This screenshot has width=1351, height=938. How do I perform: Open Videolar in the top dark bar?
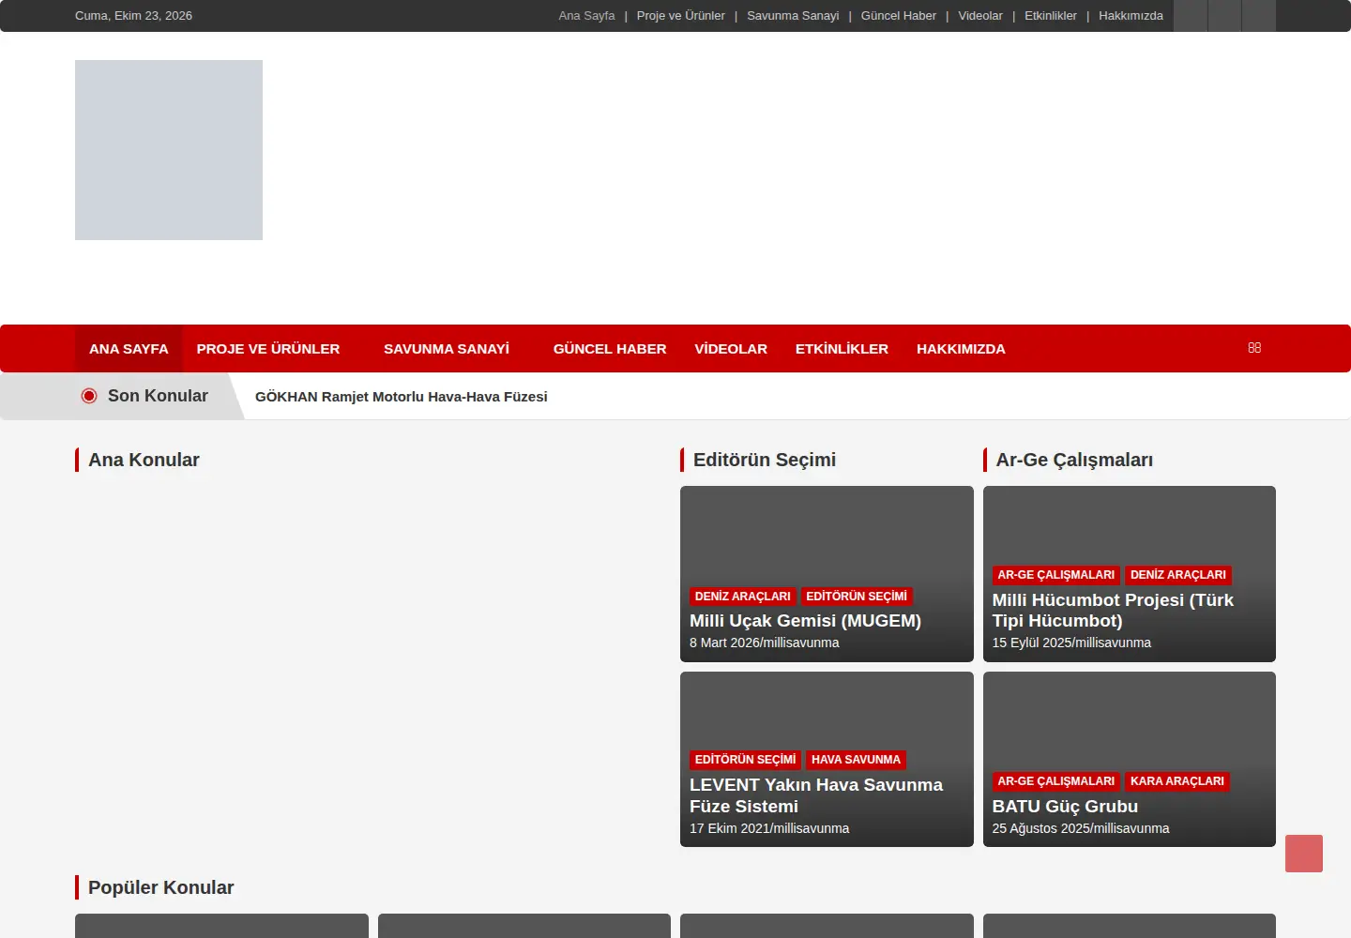pyautogui.click(x=980, y=16)
